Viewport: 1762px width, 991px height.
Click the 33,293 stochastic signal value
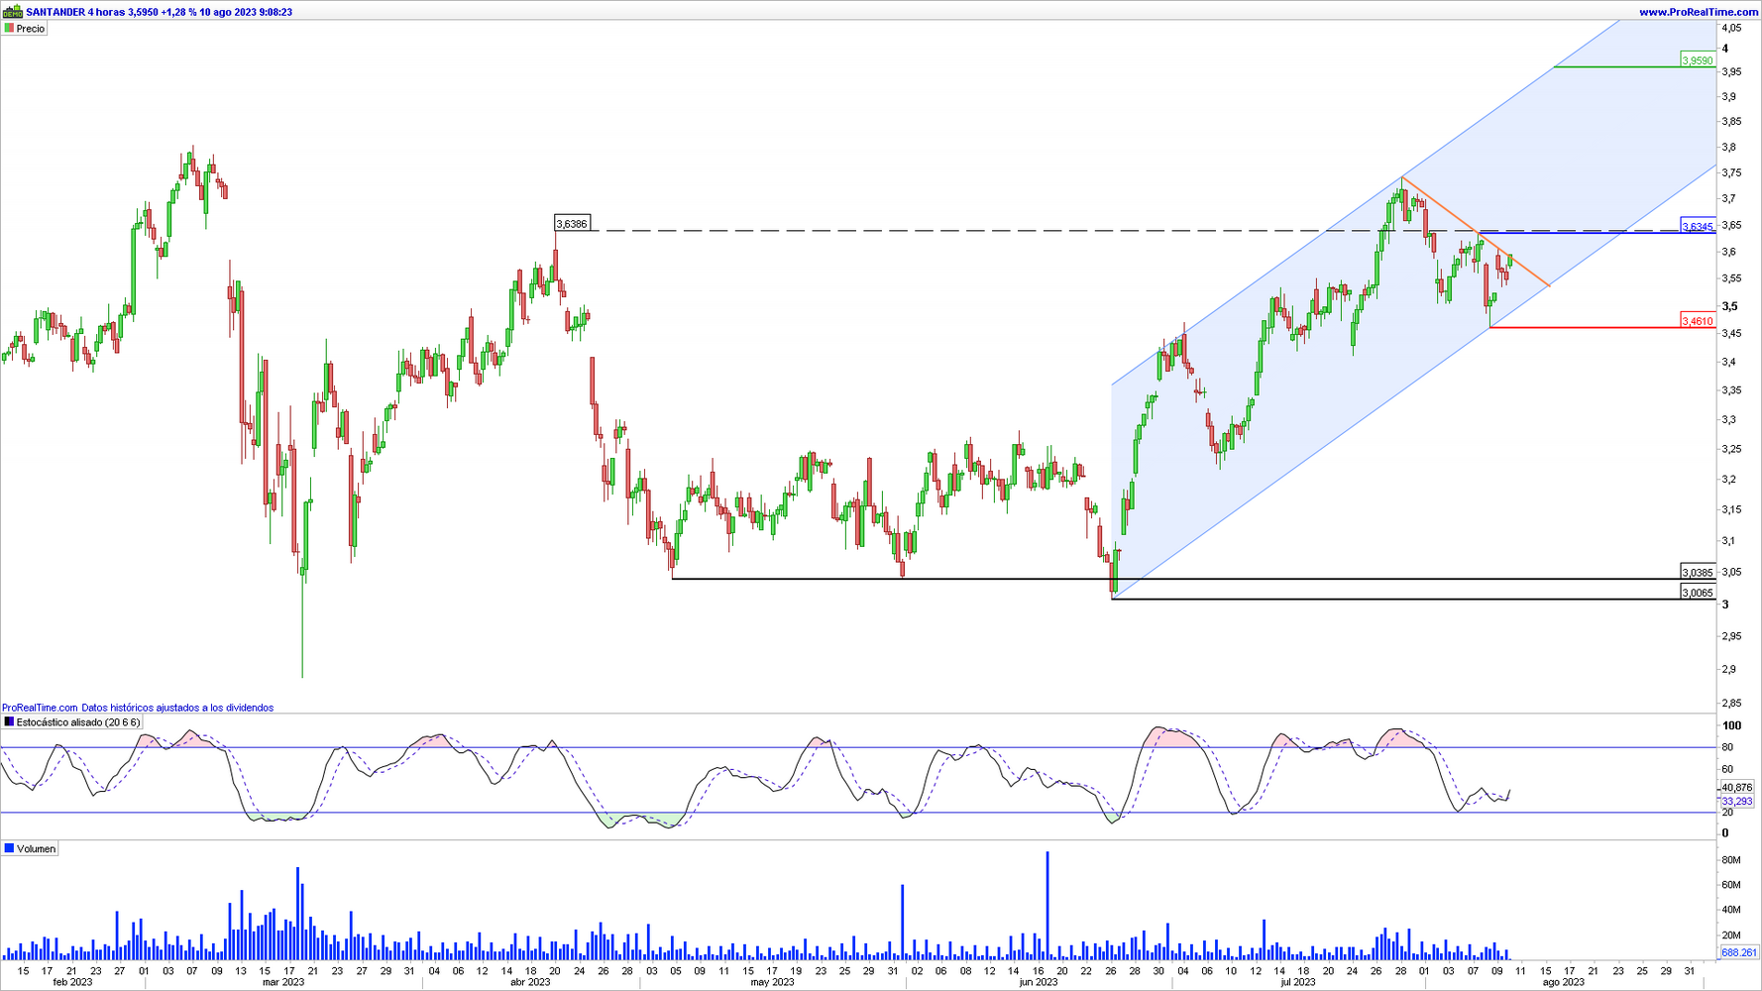click(1737, 801)
